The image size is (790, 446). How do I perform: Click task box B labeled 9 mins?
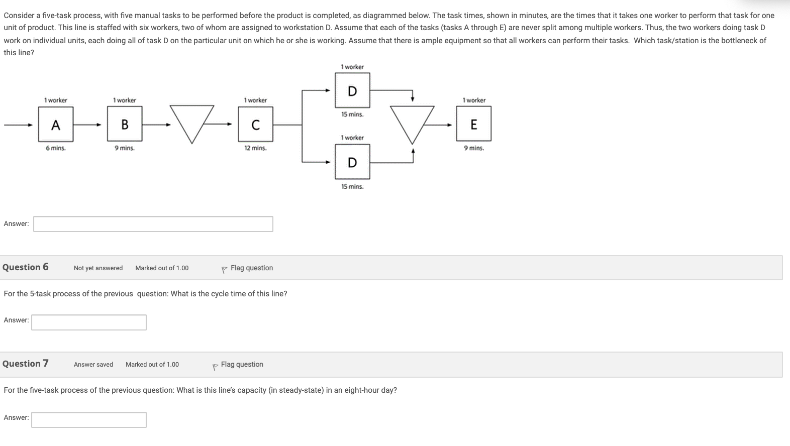click(125, 124)
